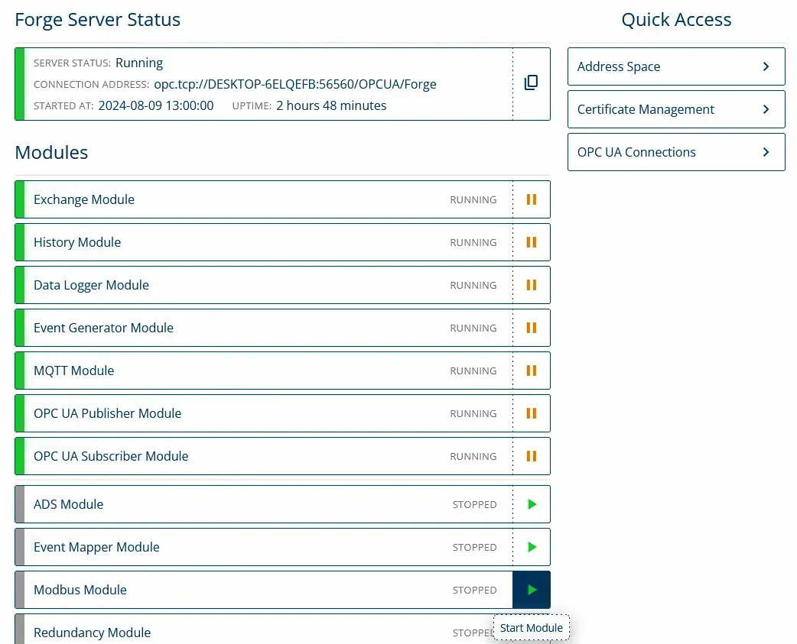Viewport: 797px width, 644px height.
Task: Pause the Exchange Module
Action: tap(531, 199)
